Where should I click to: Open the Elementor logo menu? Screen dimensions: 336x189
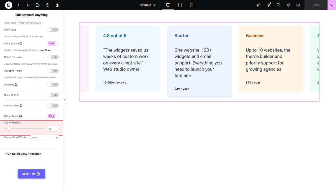pos(9,5)
